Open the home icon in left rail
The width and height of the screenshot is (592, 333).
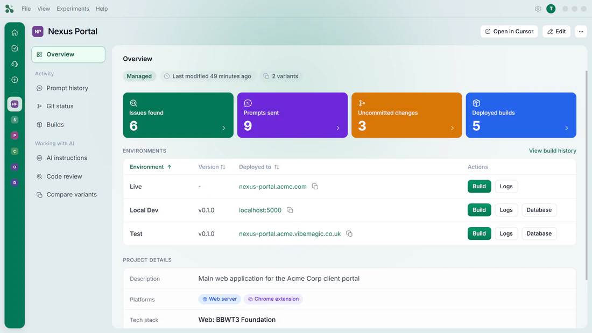[15, 32]
